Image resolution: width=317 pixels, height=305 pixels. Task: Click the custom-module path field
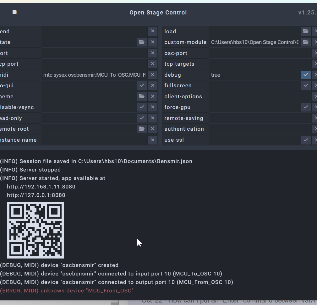pos(255,42)
